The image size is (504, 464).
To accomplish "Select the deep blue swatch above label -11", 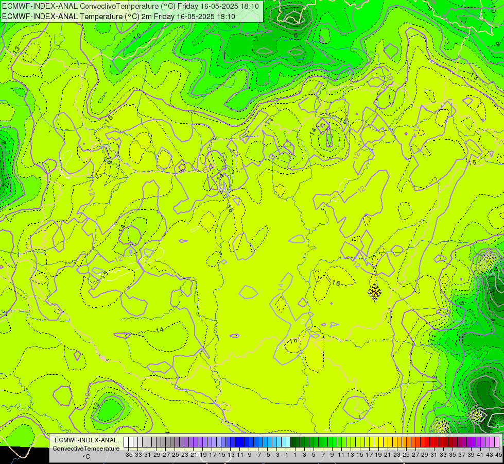I will pyautogui.click(x=237, y=442).
